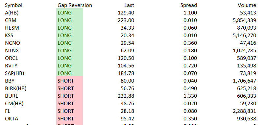The height and width of the screenshot is (125, 267).
Task: Select the SHORT cell for OKTA
Action: click(69, 118)
